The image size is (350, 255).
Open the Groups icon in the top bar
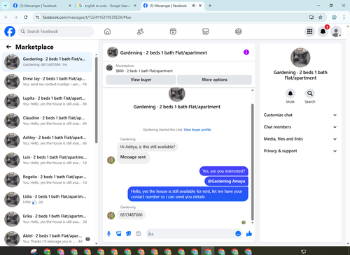238,31
